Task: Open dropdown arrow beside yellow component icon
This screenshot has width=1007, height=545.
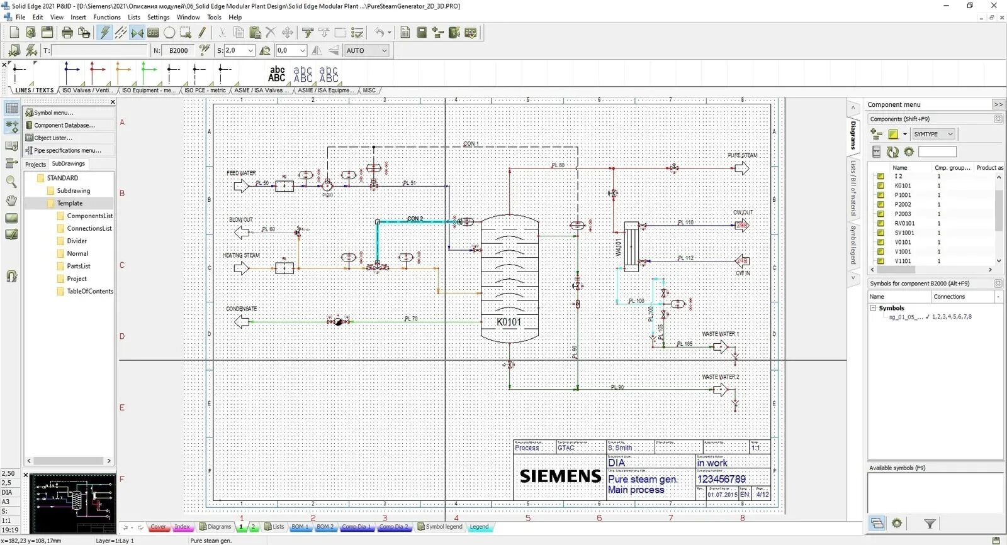Action: (904, 134)
